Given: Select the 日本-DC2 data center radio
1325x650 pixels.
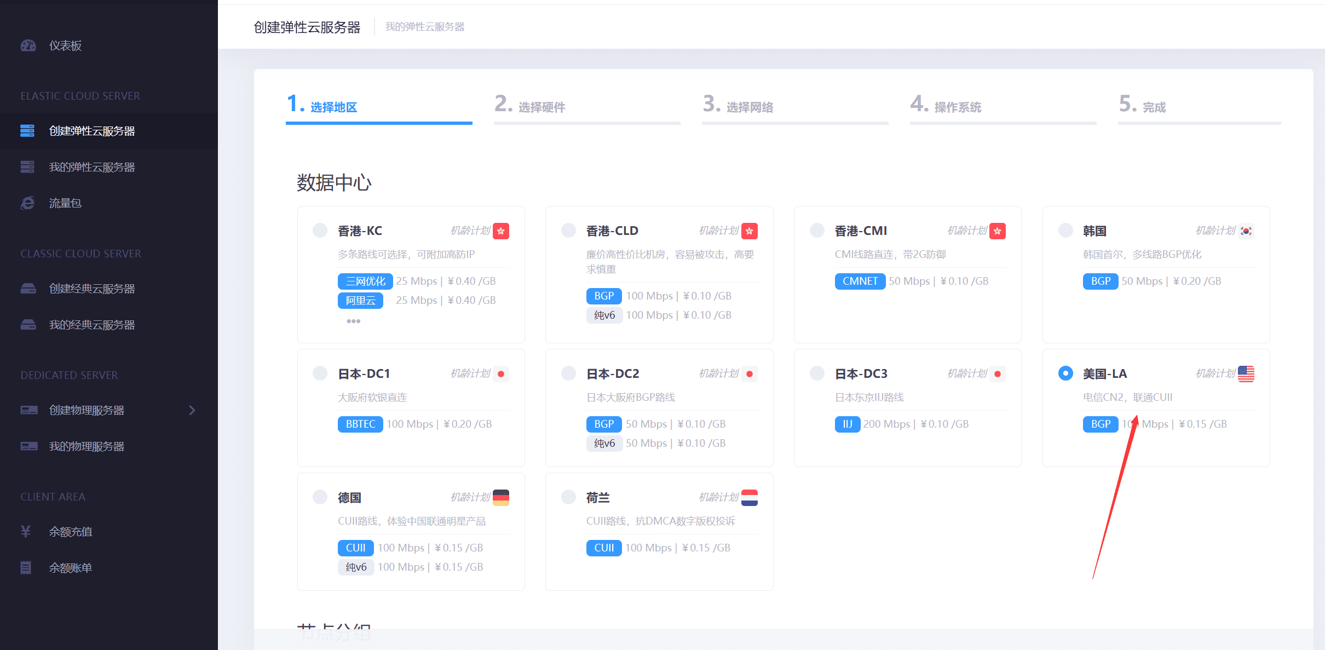Looking at the screenshot, I should click(568, 373).
